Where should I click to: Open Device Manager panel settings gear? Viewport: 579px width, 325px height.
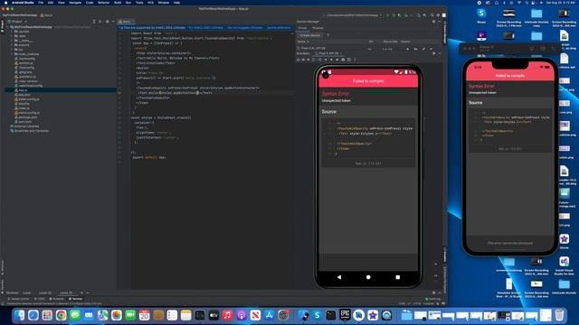click(x=433, y=22)
